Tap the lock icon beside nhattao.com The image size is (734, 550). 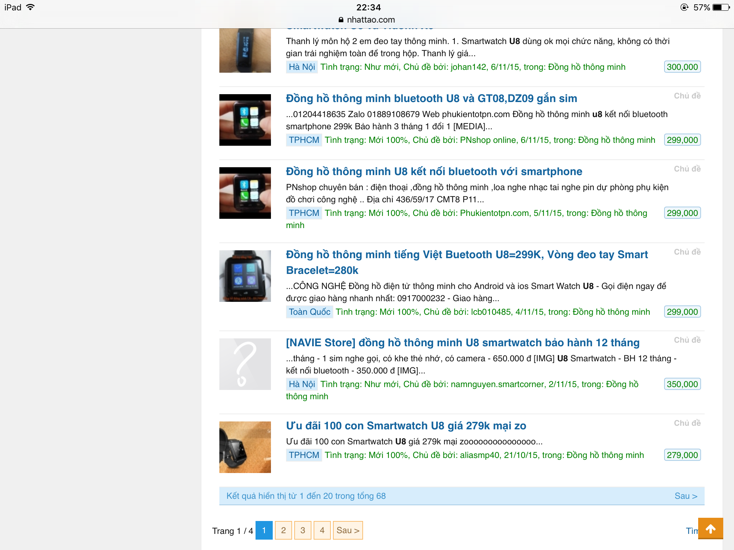[341, 20]
